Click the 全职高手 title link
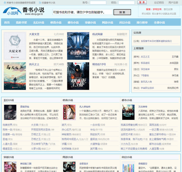The image size is (182, 172). pyautogui.click(x=84, y=164)
